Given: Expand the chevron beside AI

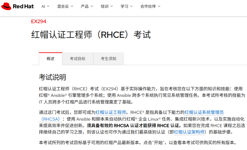Looking at the screenshot, I should pos(49,7).
